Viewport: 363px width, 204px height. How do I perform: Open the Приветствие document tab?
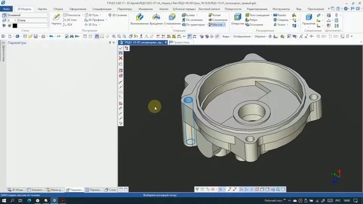pyautogui.click(x=180, y=42)
